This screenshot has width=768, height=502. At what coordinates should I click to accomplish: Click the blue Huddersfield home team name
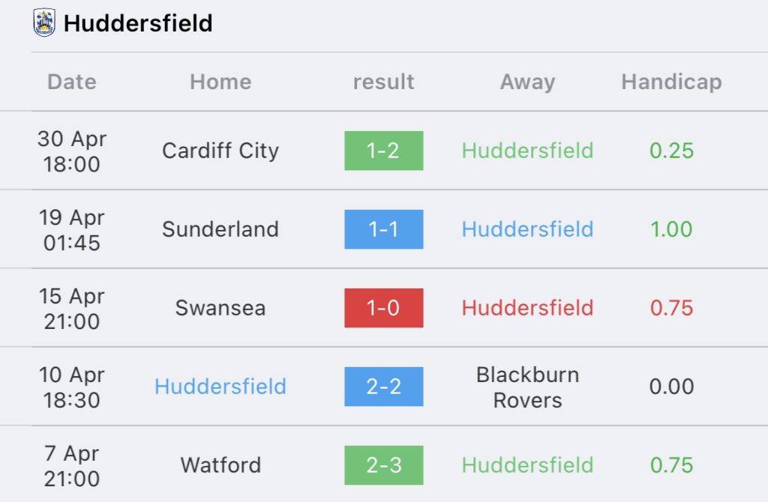[220, 387]
